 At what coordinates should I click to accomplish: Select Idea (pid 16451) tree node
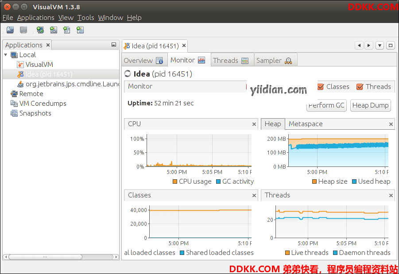61,74
